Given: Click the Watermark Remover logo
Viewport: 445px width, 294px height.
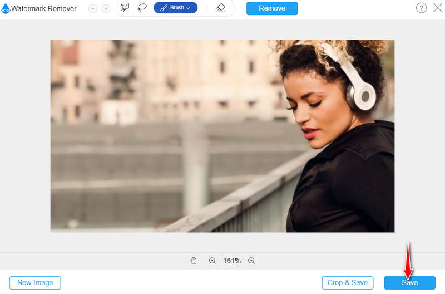Looking at the screenshot, I should pyautogui.click(x=6, y=9).
